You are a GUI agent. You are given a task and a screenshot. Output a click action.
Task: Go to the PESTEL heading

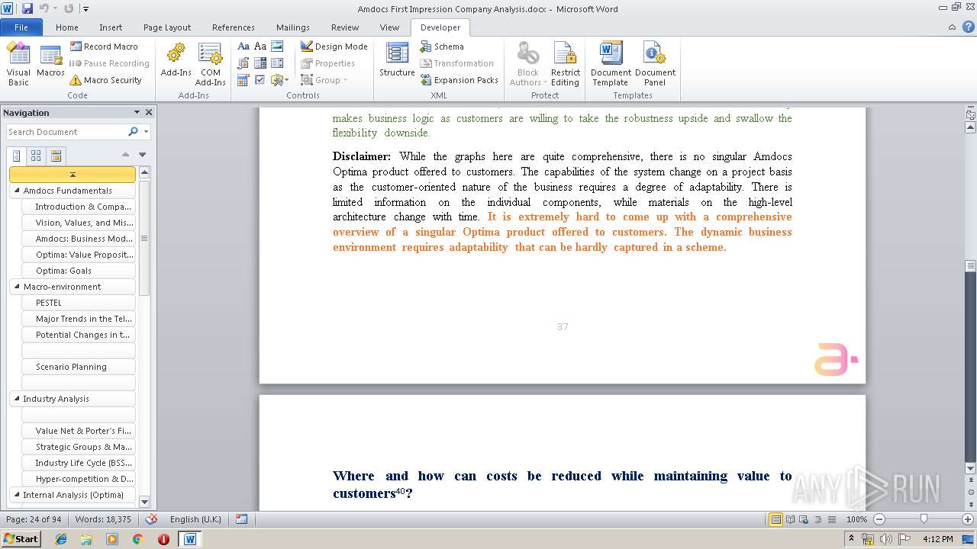click(79, 303)
